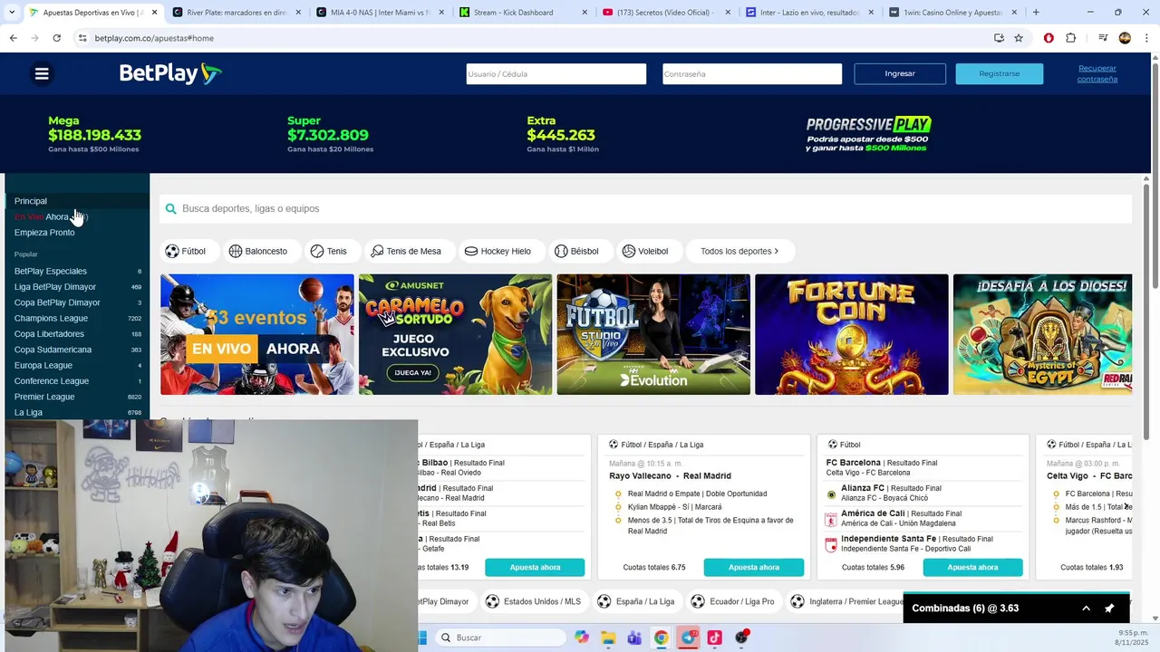Open the Chrome profile avatar
The height and width of the screenshot is (652, 1160).
pyautogui.click(x=1125, y=38)
